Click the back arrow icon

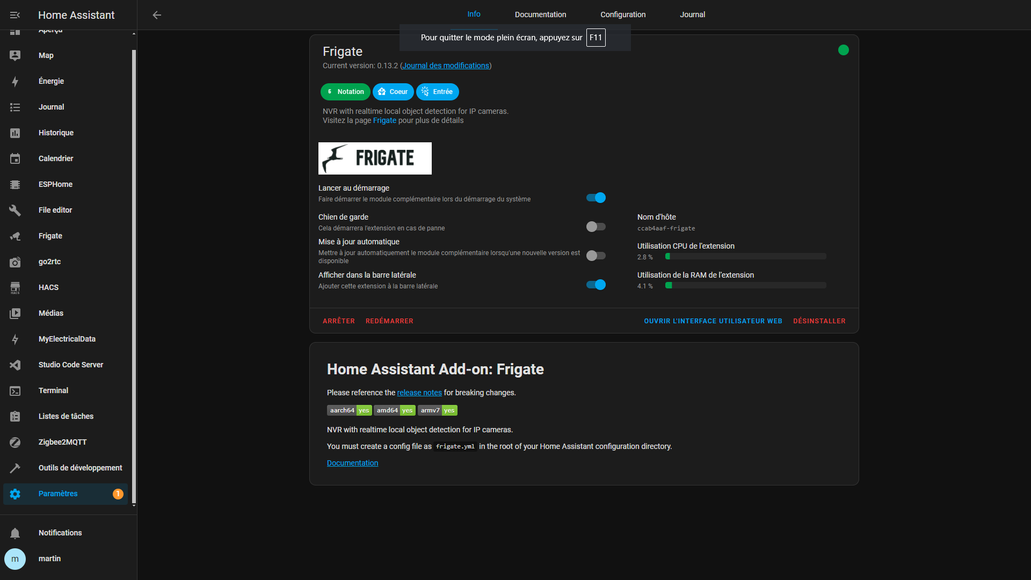click(157, 15)
